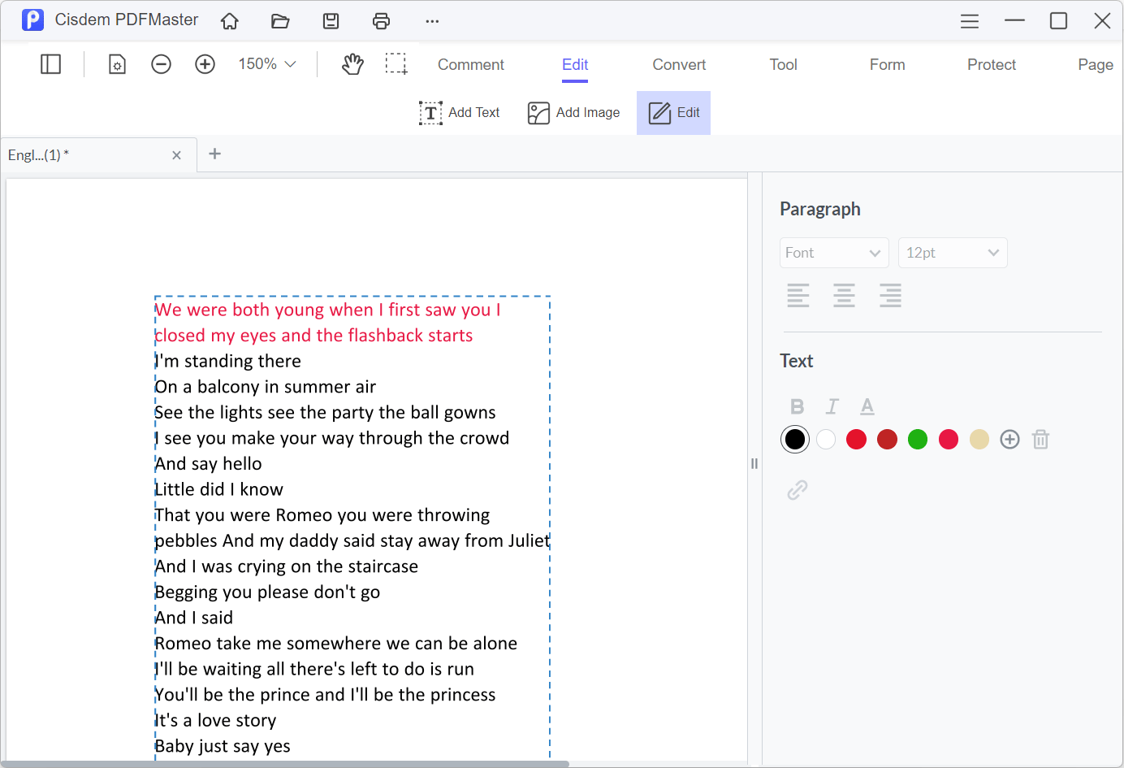The height and width of the screenshot is (768, 1124).
Task: Click the Add Image button
Action: point(573,113)
